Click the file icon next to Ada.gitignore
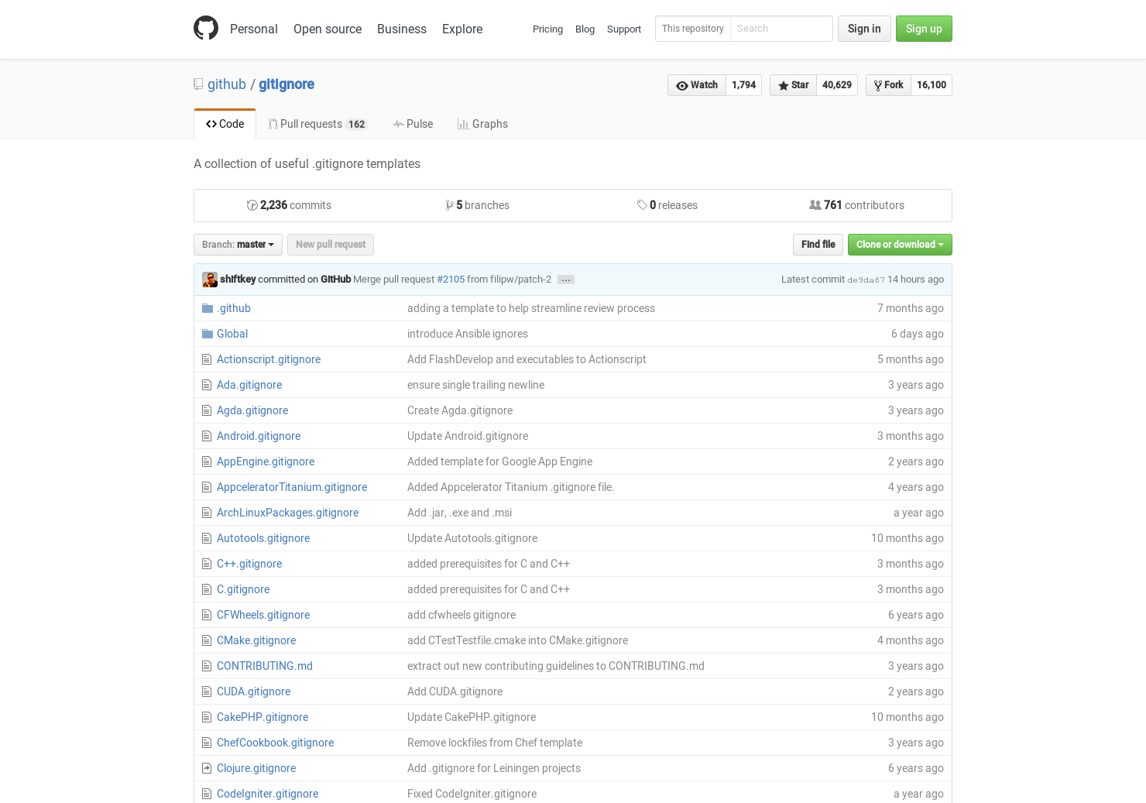The width and height of the screenshot is (1146, 803). pyautogui.click(x=207, y=385)
